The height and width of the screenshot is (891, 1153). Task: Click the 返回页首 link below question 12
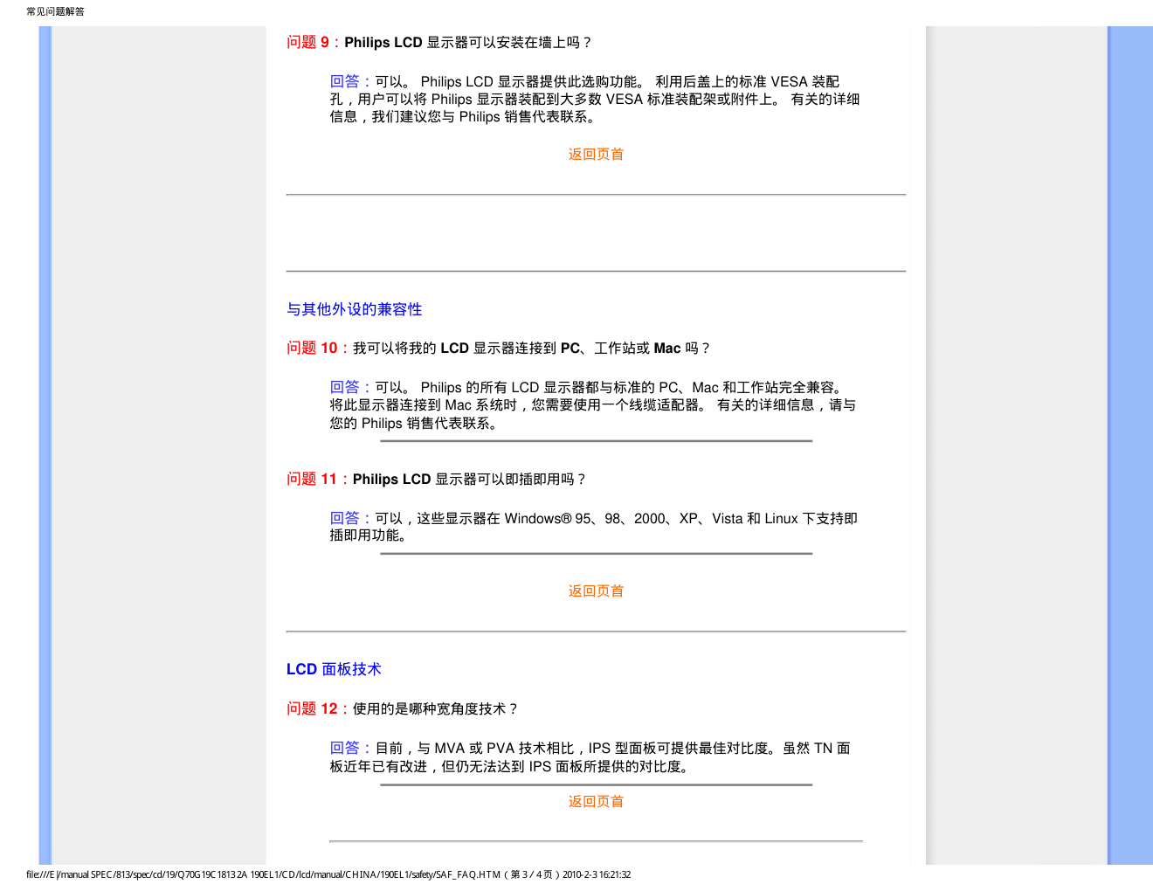pos(596,801)
